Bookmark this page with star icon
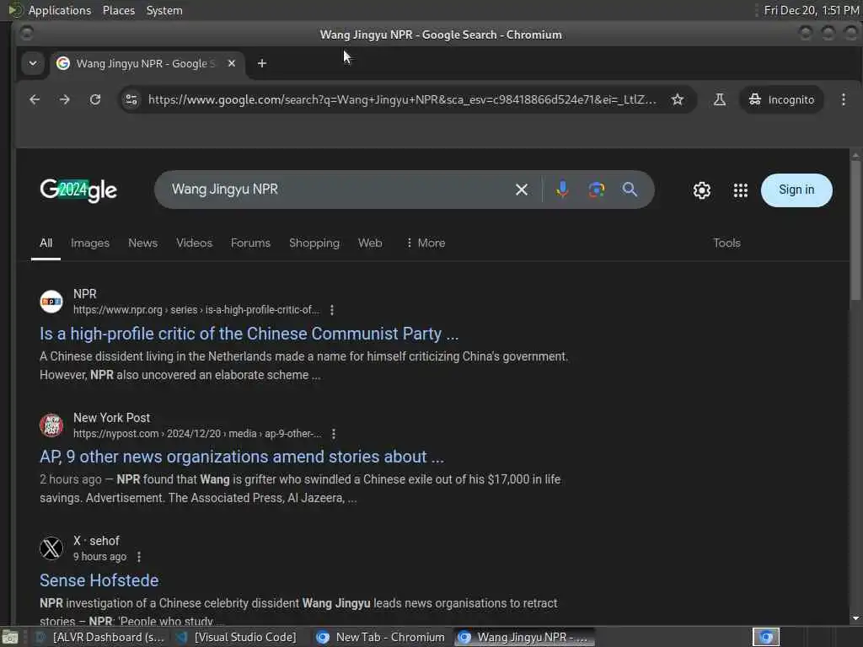The image size is (863, 647). click(678, 99)
